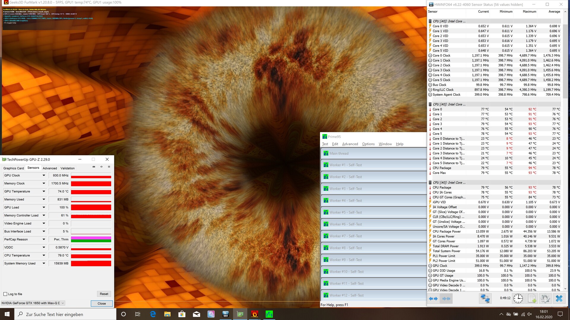
Task: Open GPU selection combo box GTX 1650
Action: pyautogui.click(x=33, y=303)
